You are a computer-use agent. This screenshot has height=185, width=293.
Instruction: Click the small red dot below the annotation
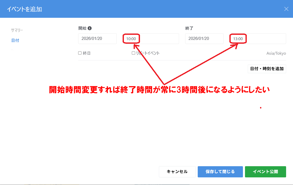tap(261, 108)
